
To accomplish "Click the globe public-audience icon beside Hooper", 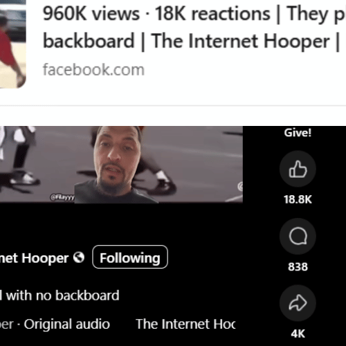I will tap(79, 257).
